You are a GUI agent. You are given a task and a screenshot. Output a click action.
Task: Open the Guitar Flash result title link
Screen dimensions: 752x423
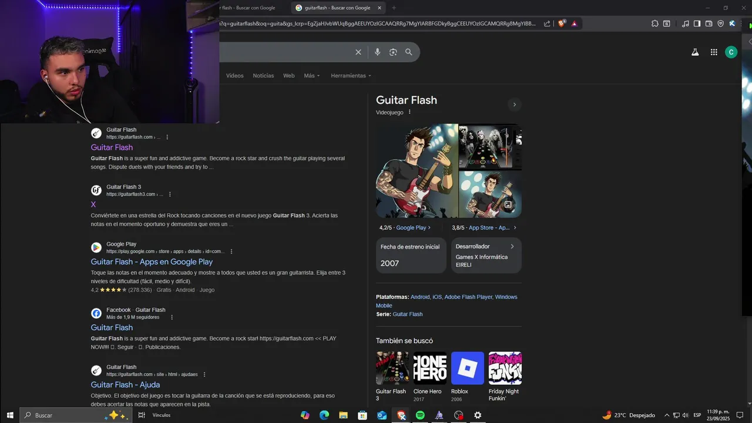[112, 147]
